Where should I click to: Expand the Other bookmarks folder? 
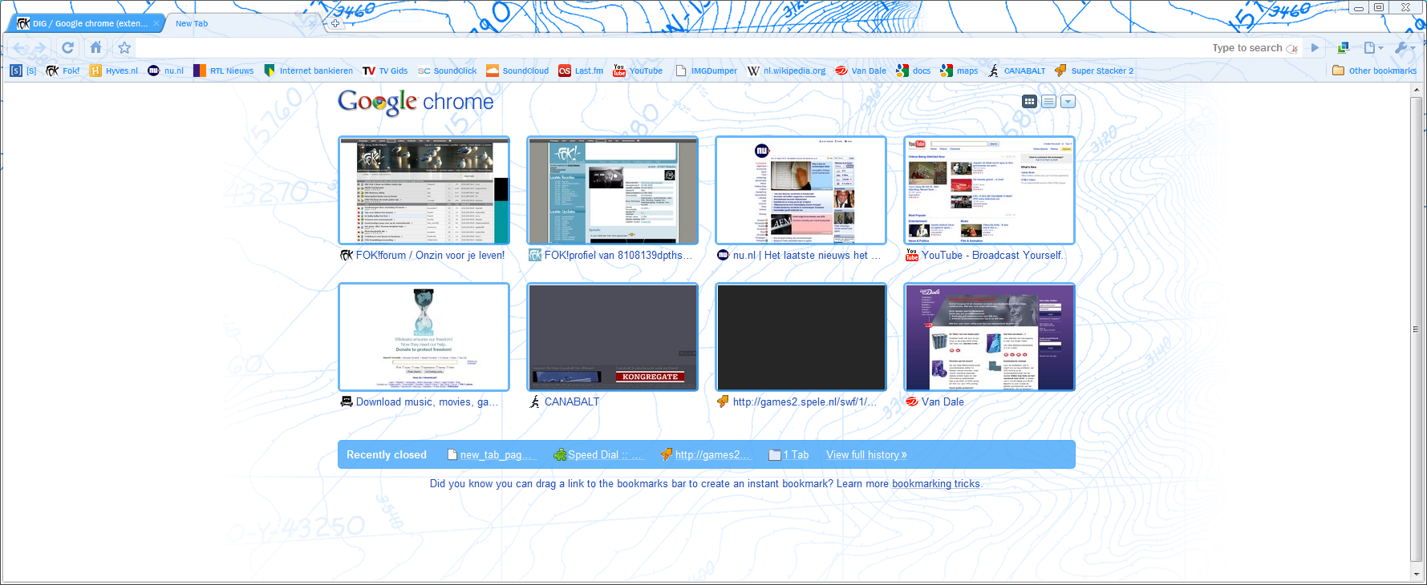[x=1374, y=71]
